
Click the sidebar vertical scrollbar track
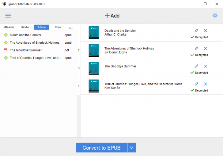click(79, 116)
